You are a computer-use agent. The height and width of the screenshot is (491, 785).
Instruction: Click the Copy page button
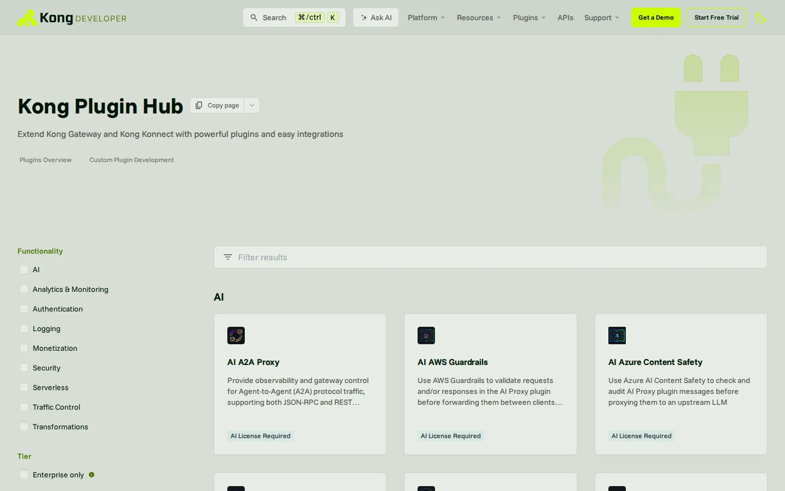(x=218, y=105)
